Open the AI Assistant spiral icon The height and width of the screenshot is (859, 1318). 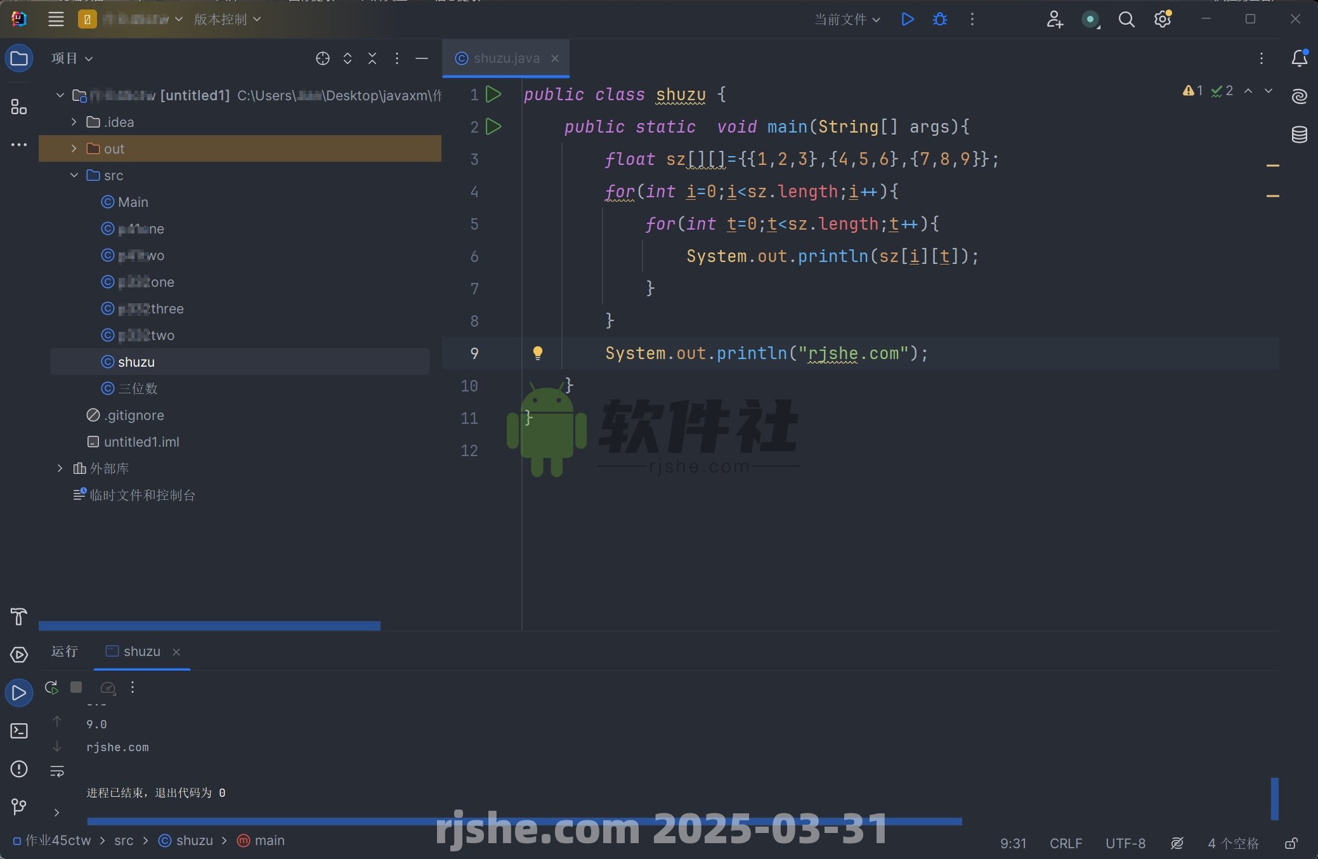[x=1300, y=96]
